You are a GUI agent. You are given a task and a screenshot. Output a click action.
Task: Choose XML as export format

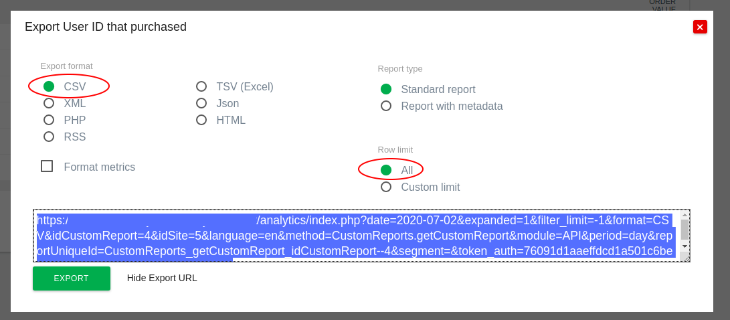click(x=49, y=103)
